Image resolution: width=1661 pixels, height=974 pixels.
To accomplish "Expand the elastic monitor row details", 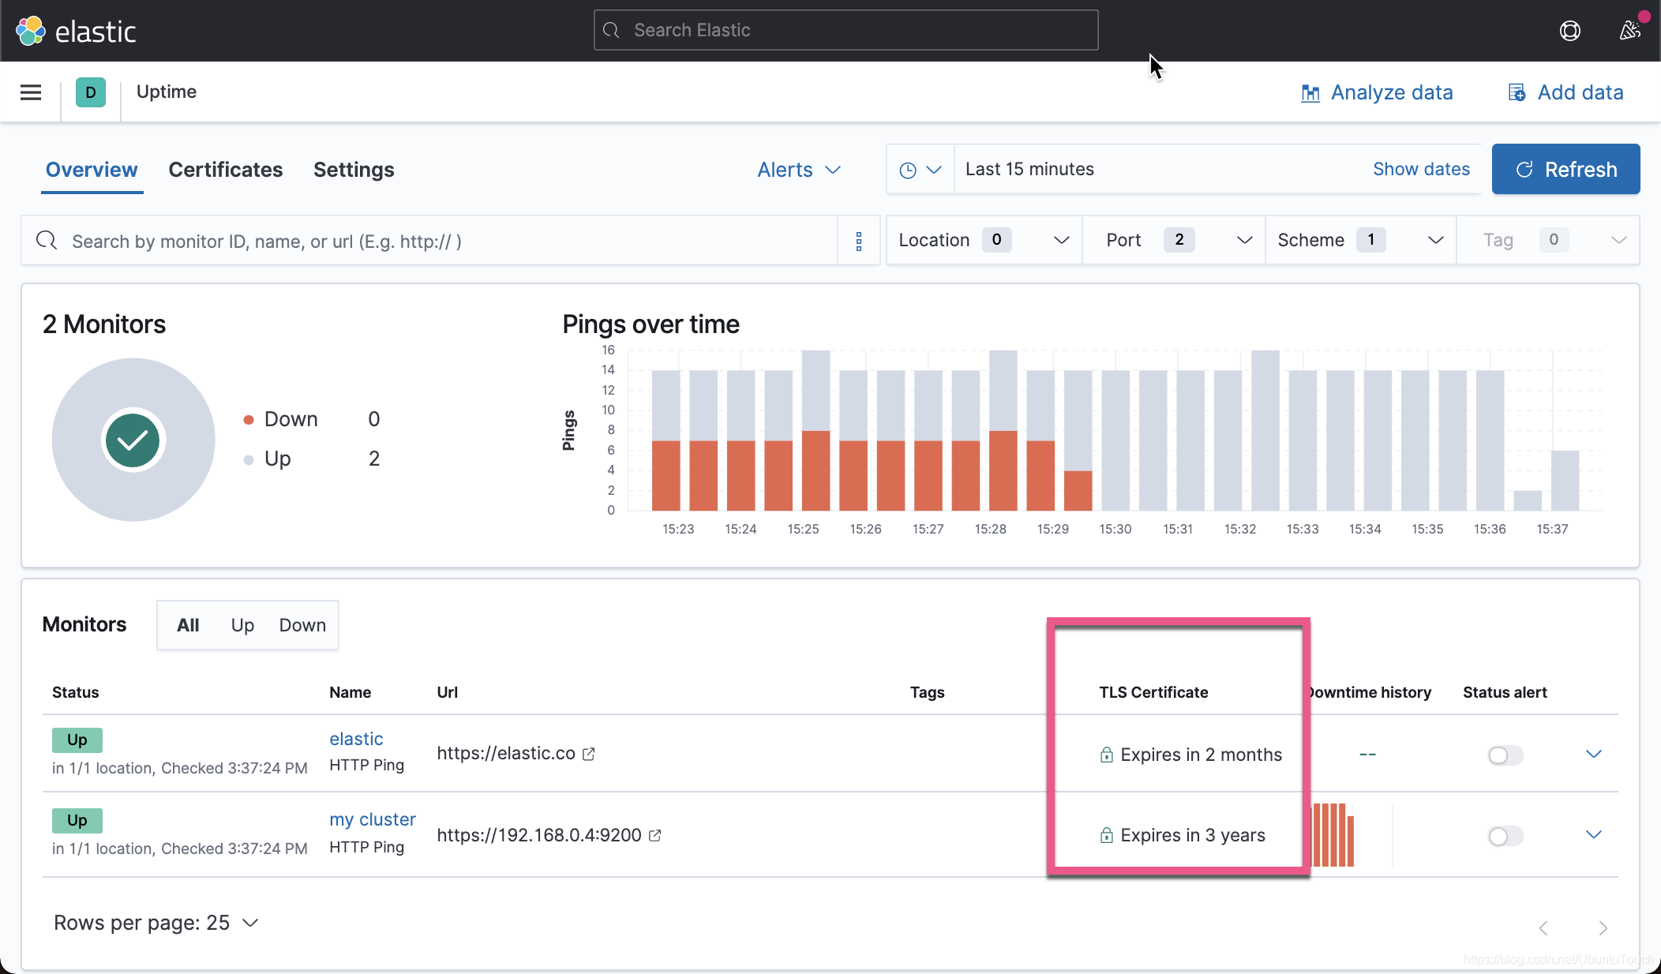I will [1593, 754].
